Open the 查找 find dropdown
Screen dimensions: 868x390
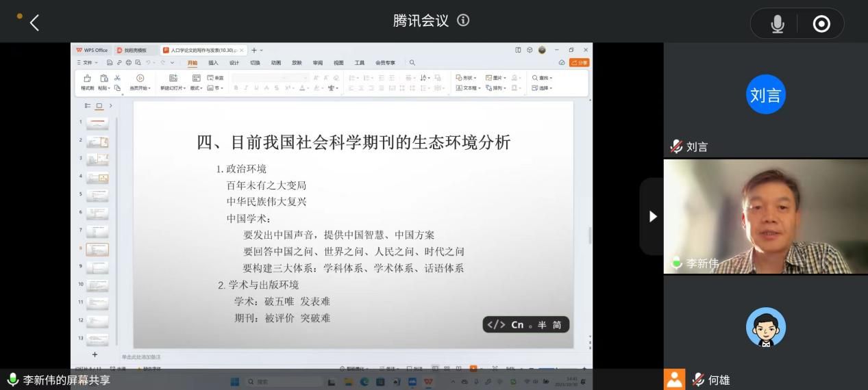coord(543,78)
